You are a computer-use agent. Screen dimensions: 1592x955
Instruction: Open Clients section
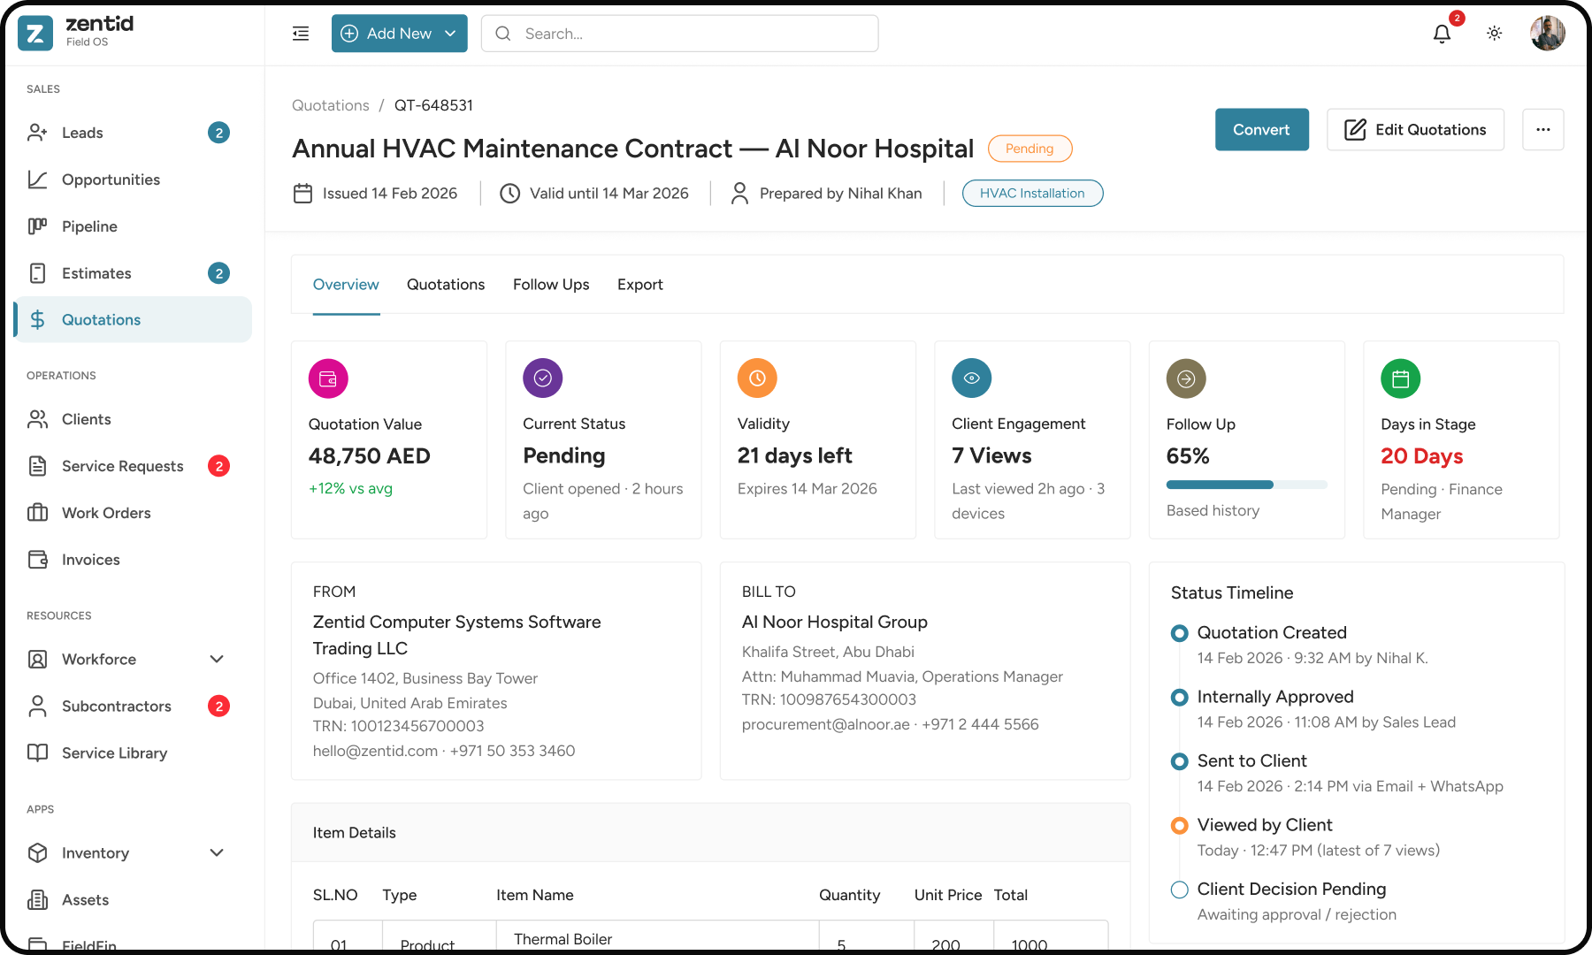[133, 419]
